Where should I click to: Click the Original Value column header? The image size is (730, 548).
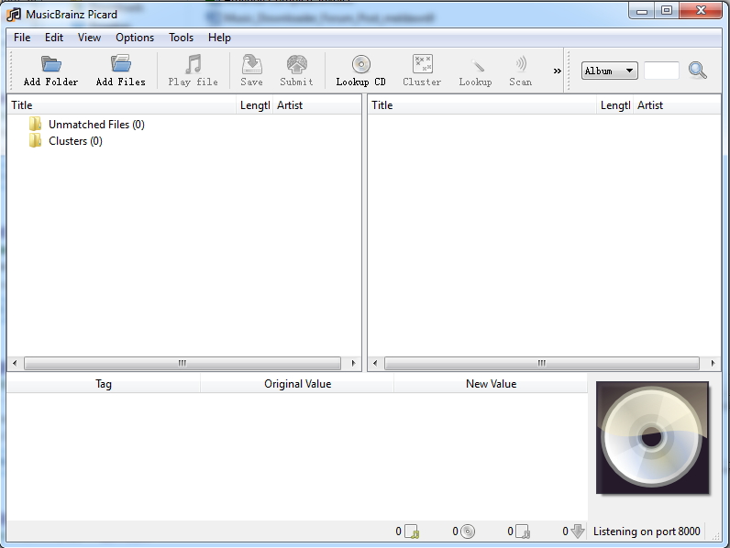pyautogui.click(x=297, y=384)
